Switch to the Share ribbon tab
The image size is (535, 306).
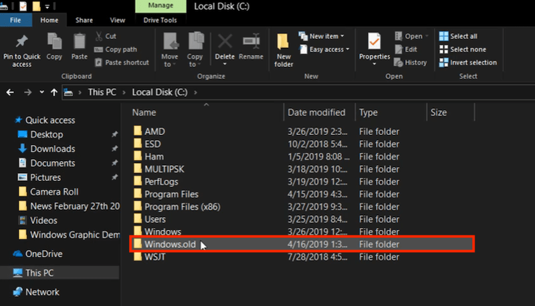pos(84,20)
